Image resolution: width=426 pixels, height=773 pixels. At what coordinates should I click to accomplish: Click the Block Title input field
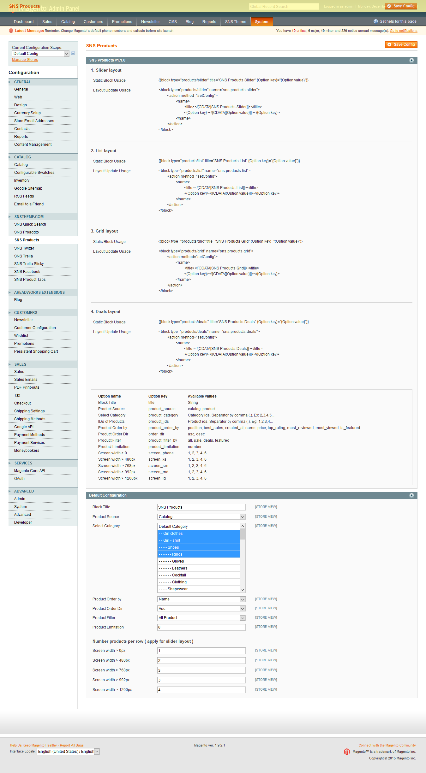(201, 507)
